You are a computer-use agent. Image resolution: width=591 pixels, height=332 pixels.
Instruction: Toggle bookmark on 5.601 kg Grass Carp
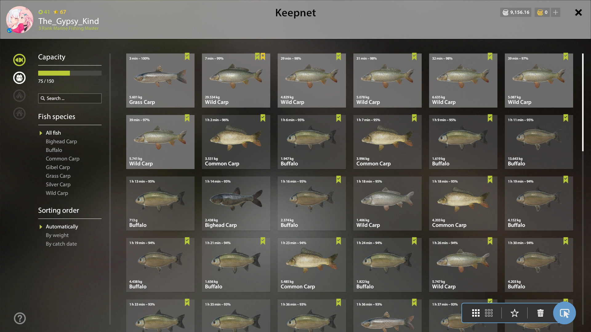187,57
